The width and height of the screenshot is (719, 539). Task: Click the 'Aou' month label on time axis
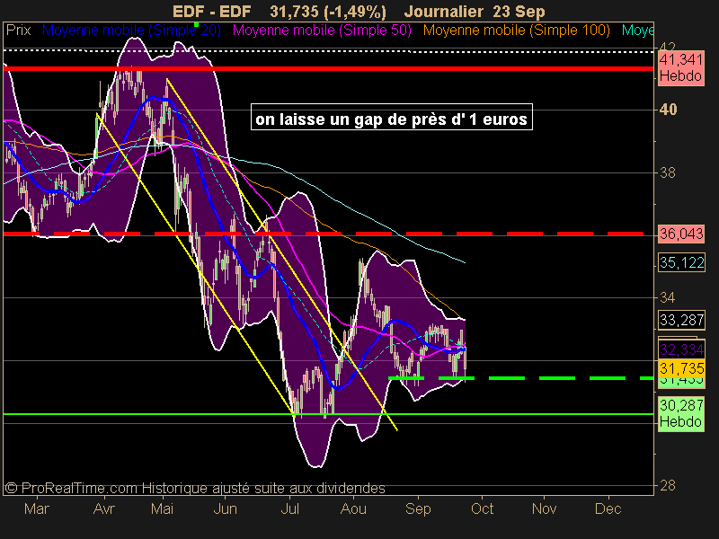[x=353, y=508]
